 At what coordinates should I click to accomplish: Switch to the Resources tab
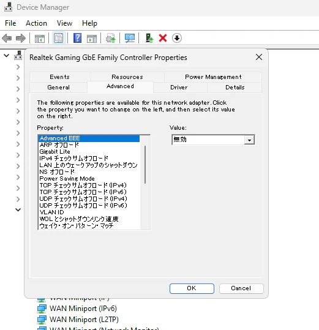(x=127, y=77)
